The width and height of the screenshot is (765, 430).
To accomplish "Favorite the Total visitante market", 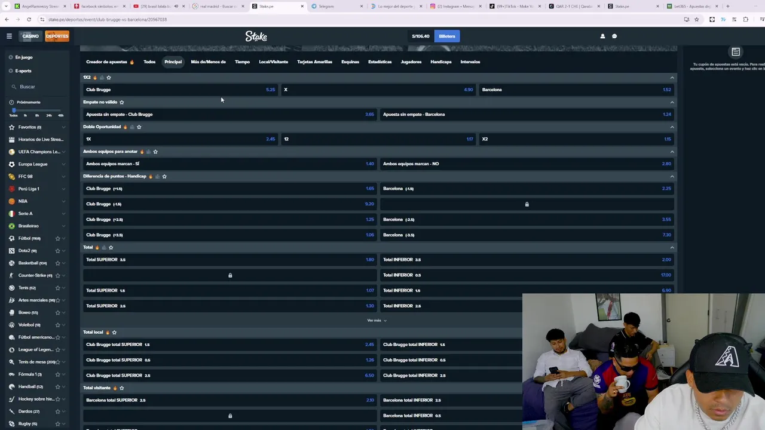I will 121,388.
